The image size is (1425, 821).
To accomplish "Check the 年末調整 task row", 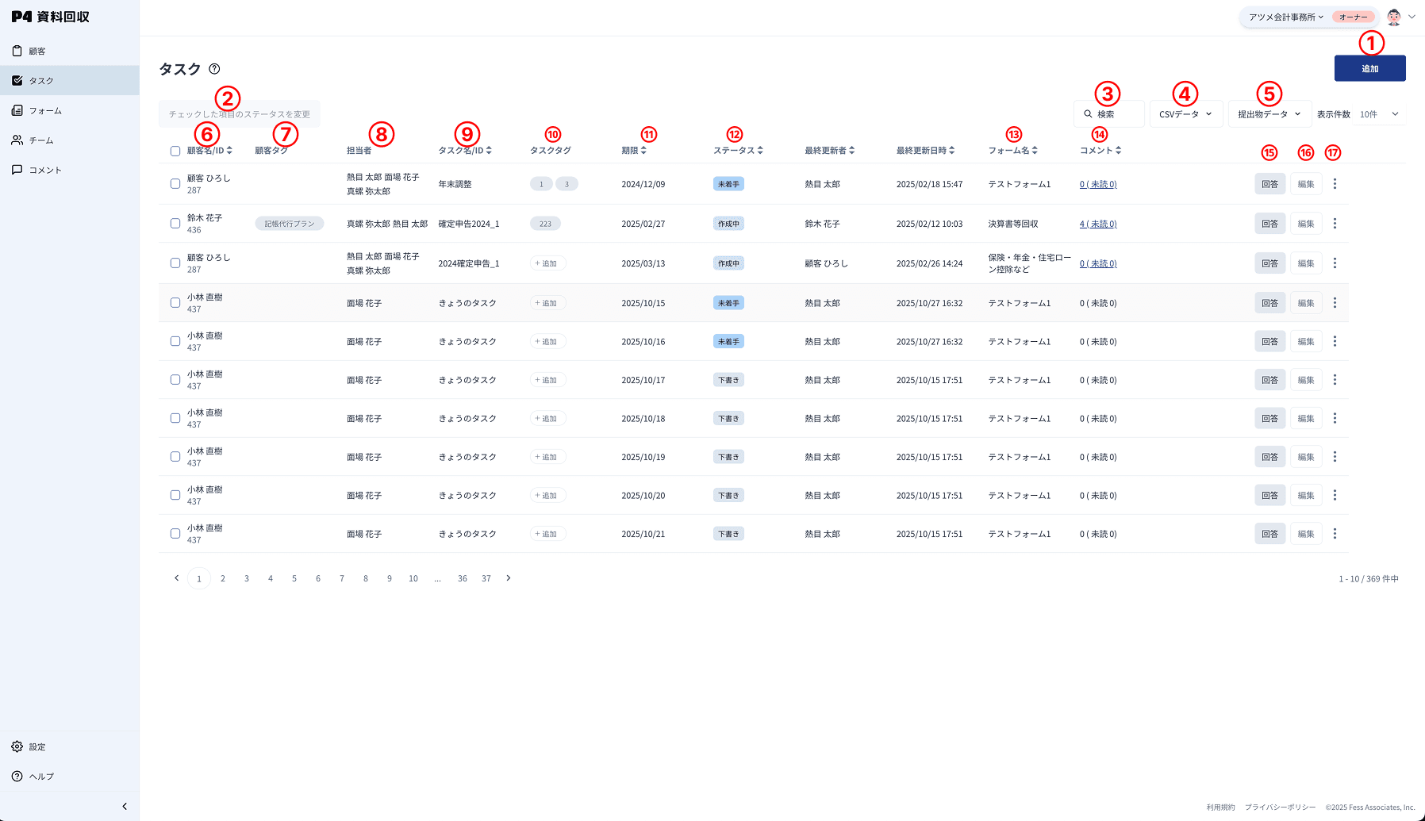I will click(x=175, y=184).
